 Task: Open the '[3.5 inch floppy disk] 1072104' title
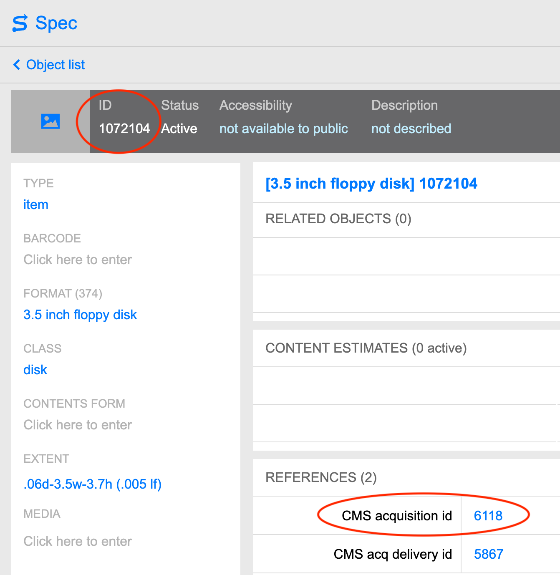pyautogui.click(x=371, y=184)
